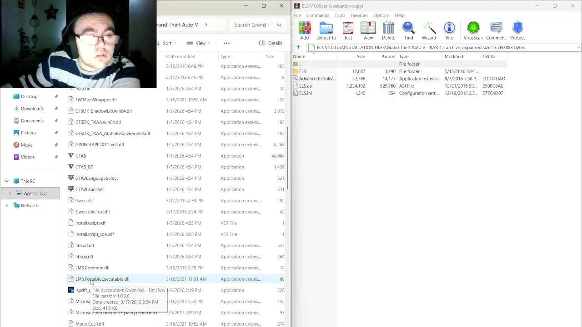Viewport: 582px width, 327px height.
Task: Select ELS.ini in the archive
Action: (305, 93)
